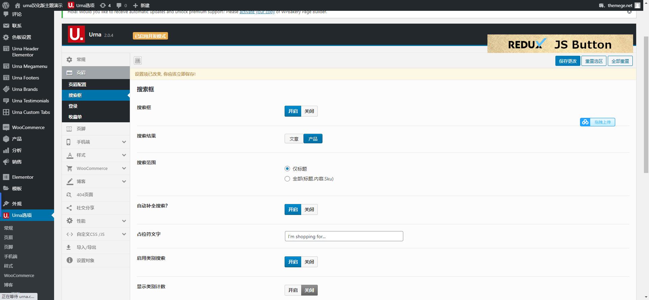This screenshot has width=649, height=300.
Task: Open the updates icon showing 4
Action: tap(105, 5)
